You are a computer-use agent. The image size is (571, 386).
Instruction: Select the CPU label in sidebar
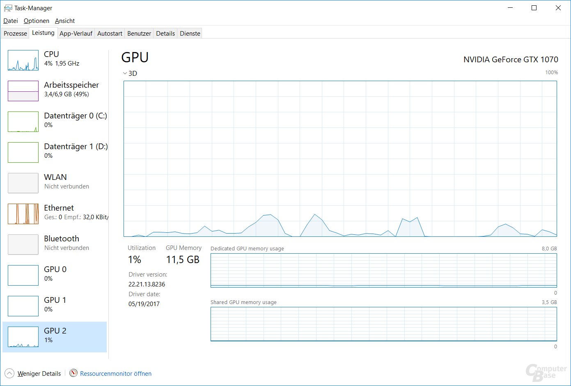click(x=51, y=54)
